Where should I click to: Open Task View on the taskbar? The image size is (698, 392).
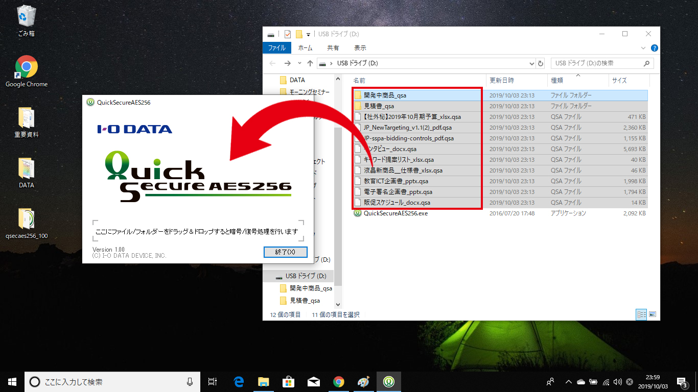point(213,381)
